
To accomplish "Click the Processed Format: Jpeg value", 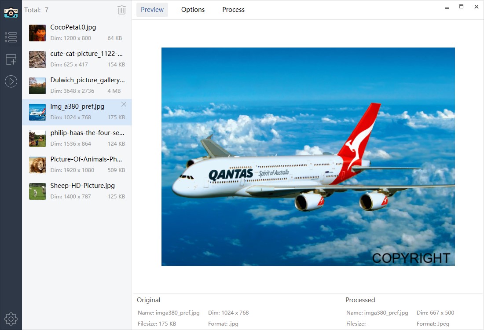I will click(433, 324).
